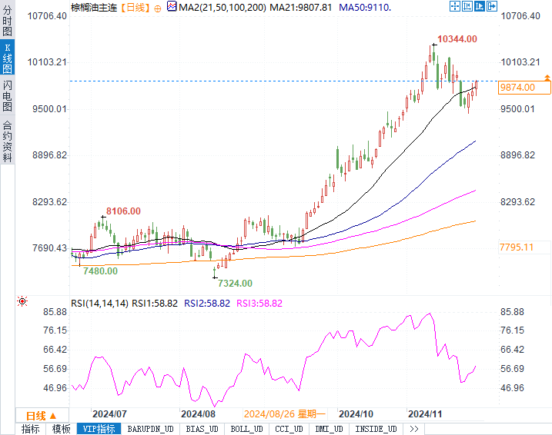
Task: Click the current price label 9874.00
Action: click(x=517, y=88)
